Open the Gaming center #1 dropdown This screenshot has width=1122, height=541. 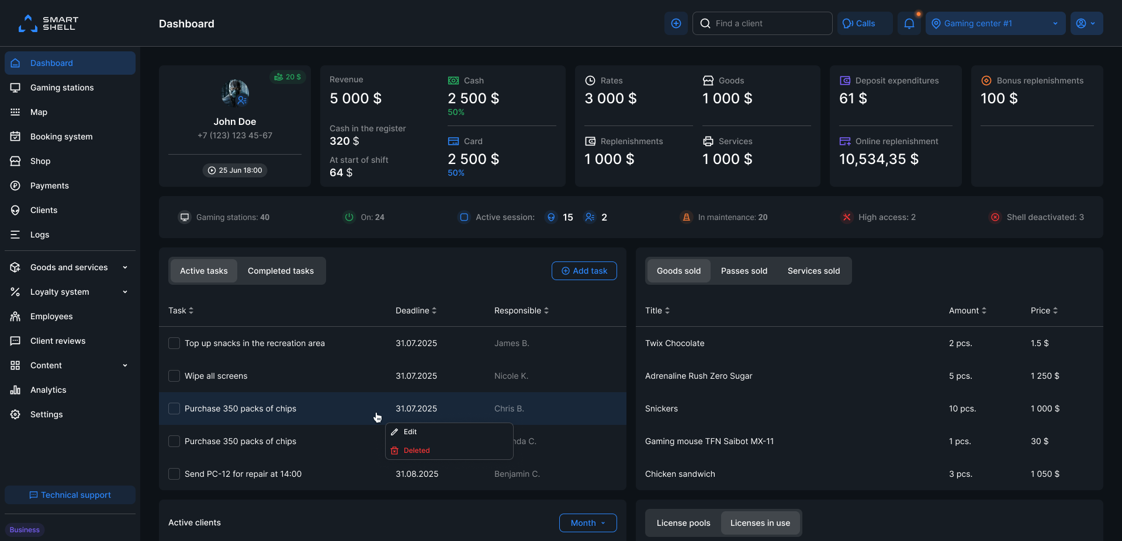tap(995, 23)
